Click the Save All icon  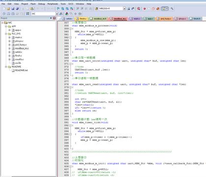[x=17, y=9]
